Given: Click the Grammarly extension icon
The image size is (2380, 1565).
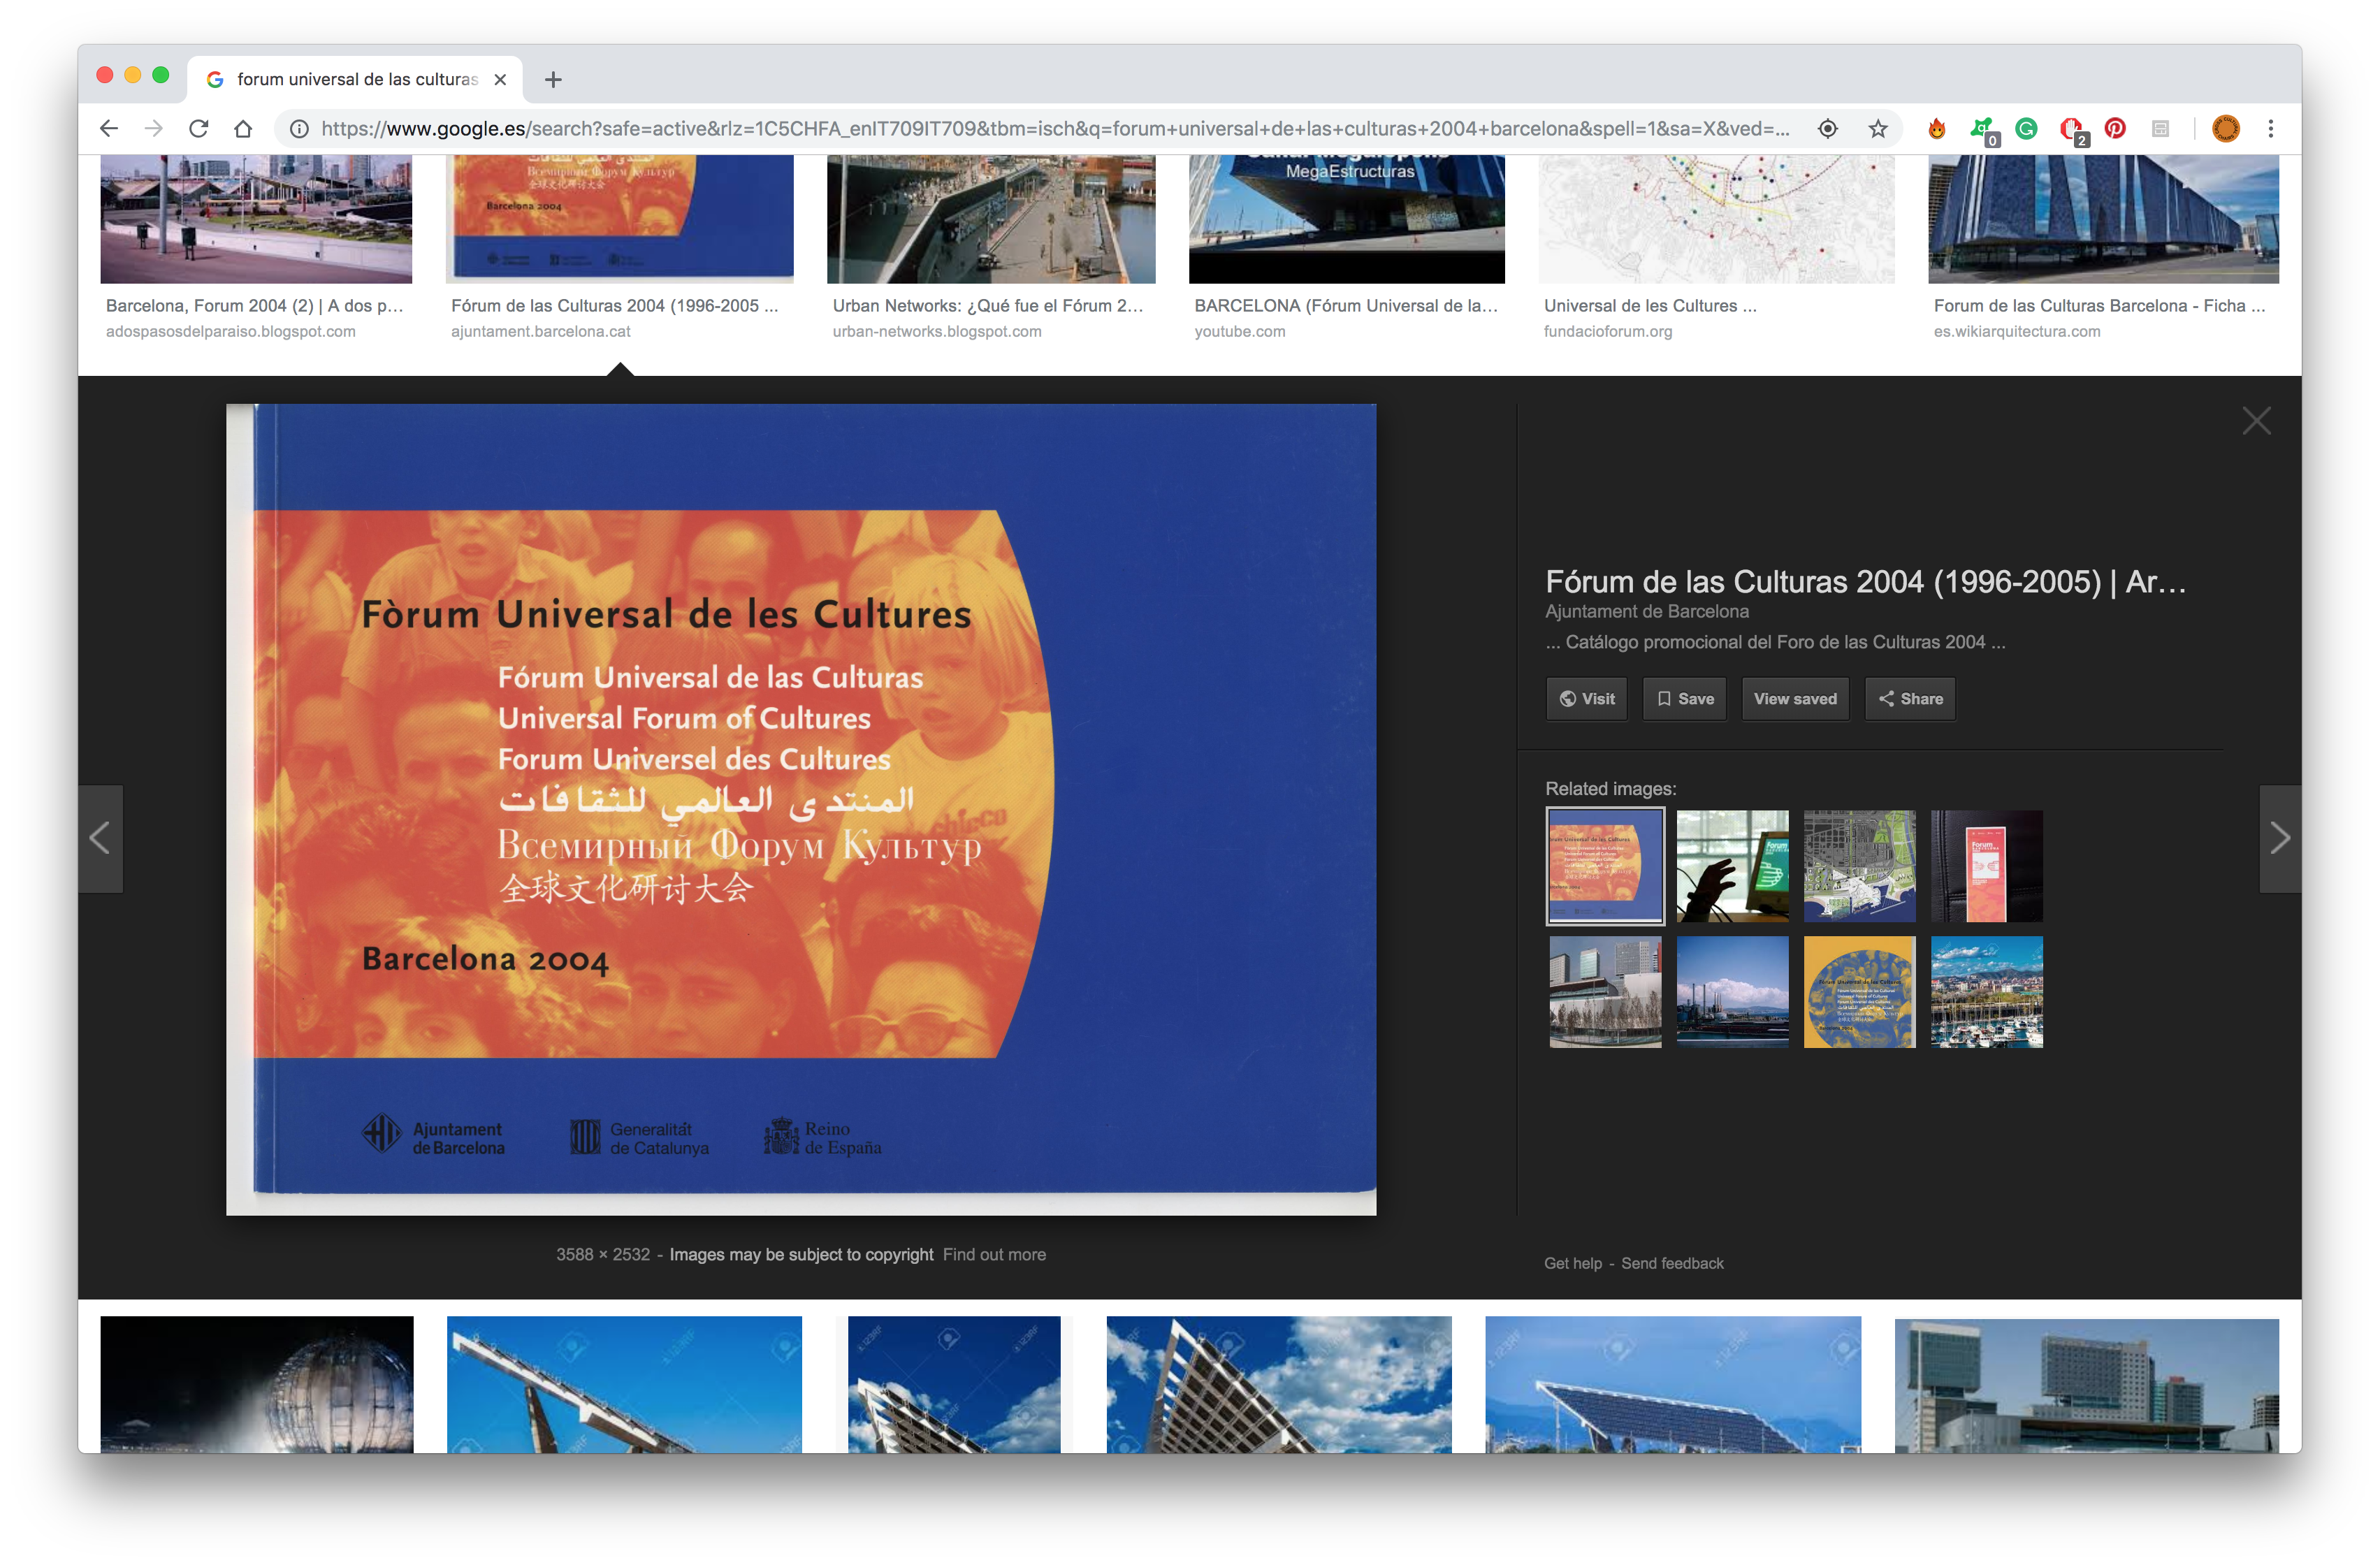Looking at the screenshot, I should (2026, 129).
